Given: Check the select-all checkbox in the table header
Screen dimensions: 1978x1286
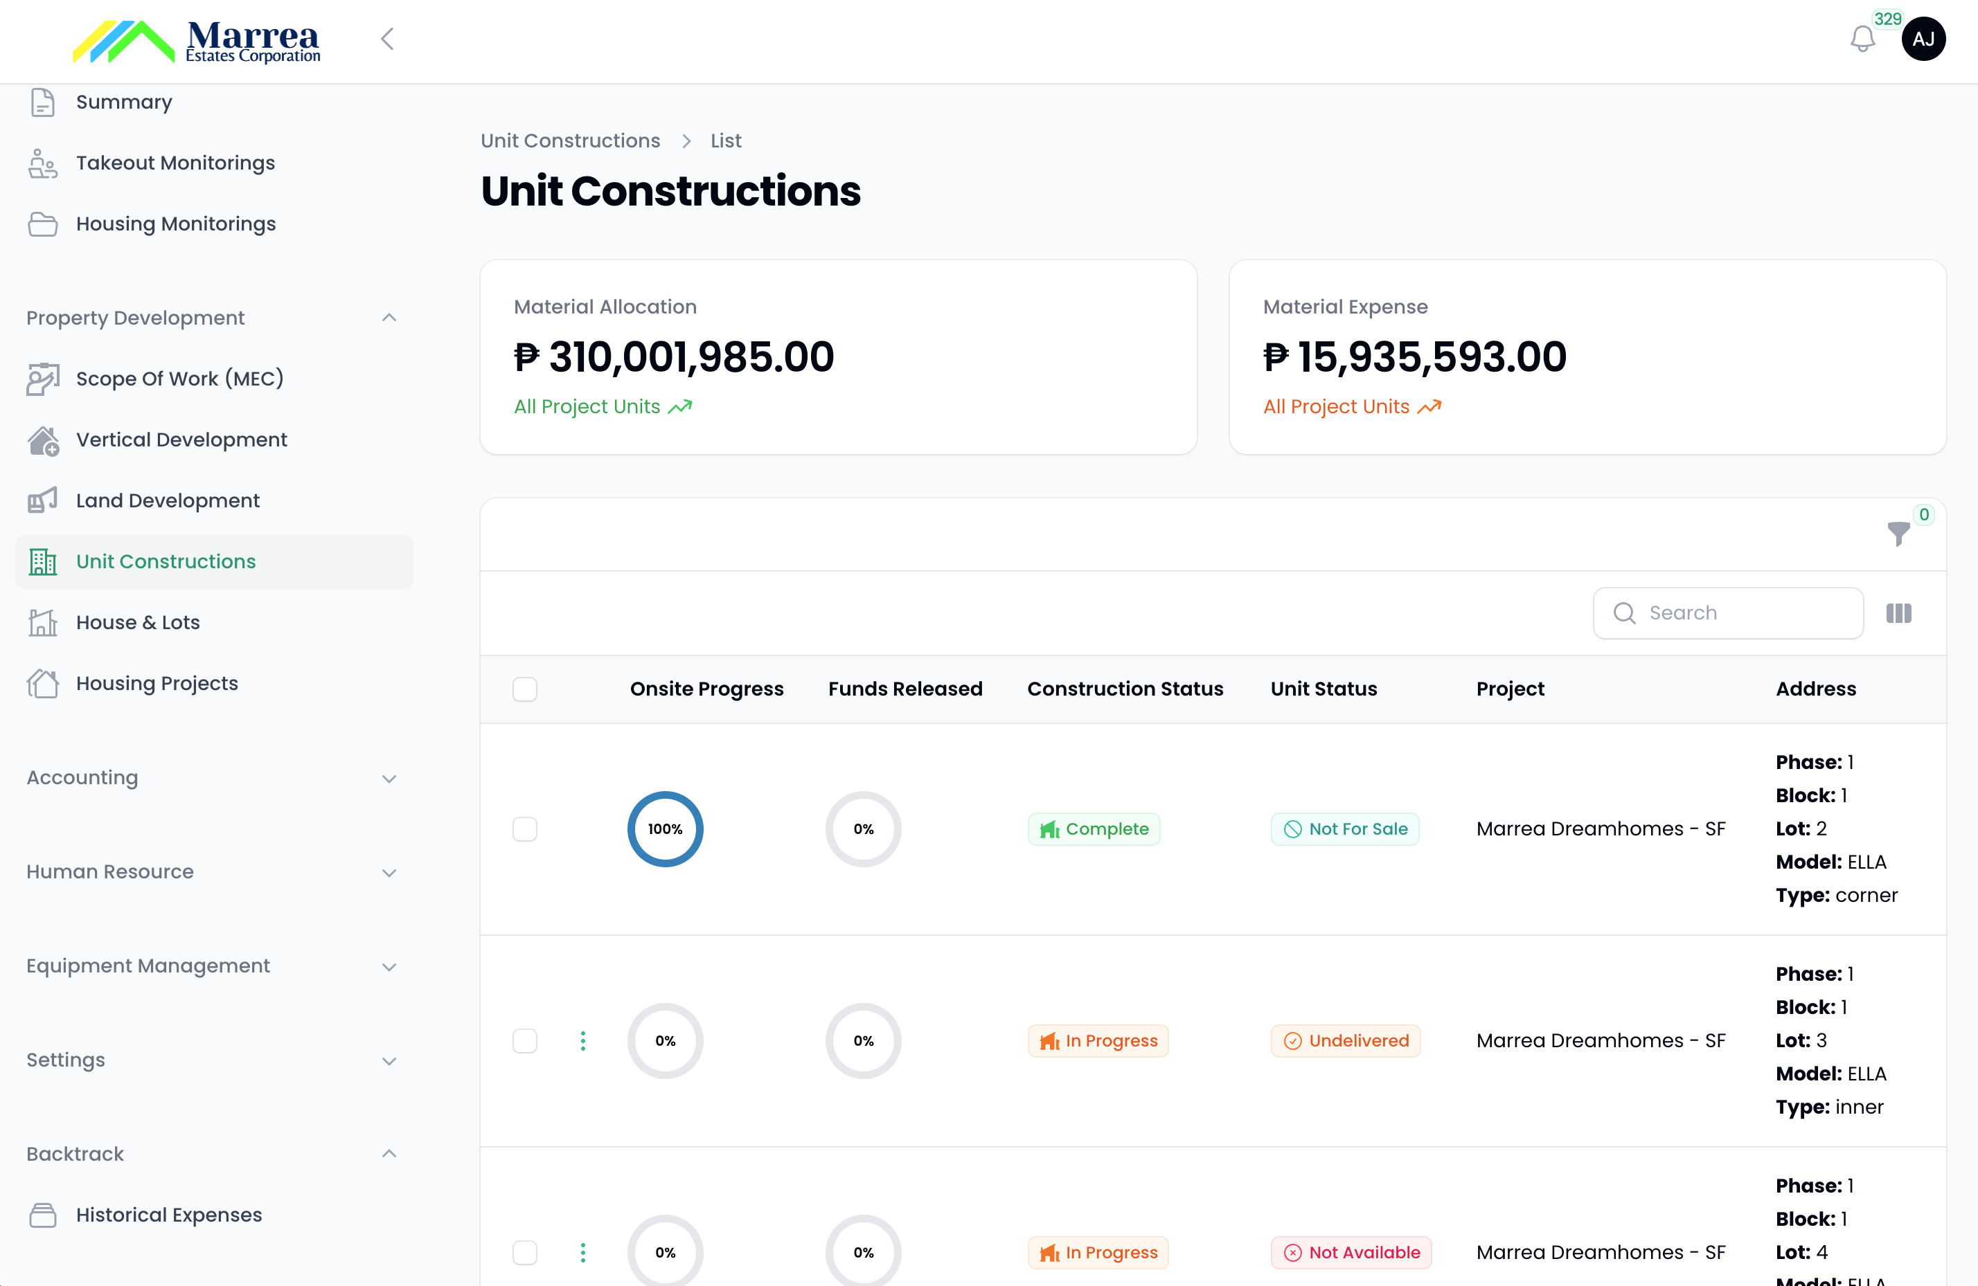Looking at the screenshot, I should pos(525,689).
